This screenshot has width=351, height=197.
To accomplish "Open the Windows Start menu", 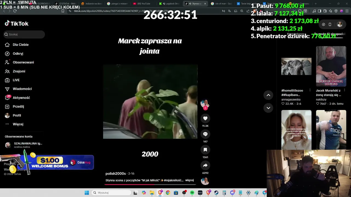I will tap(87, 193).
